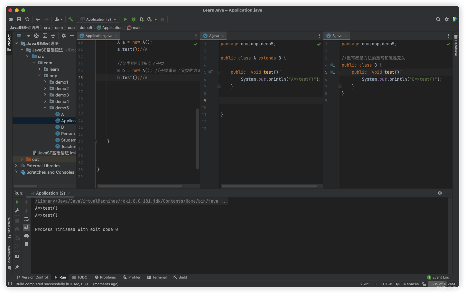
Task: Close the Application (2) run tab
Action: pos(69,193)
